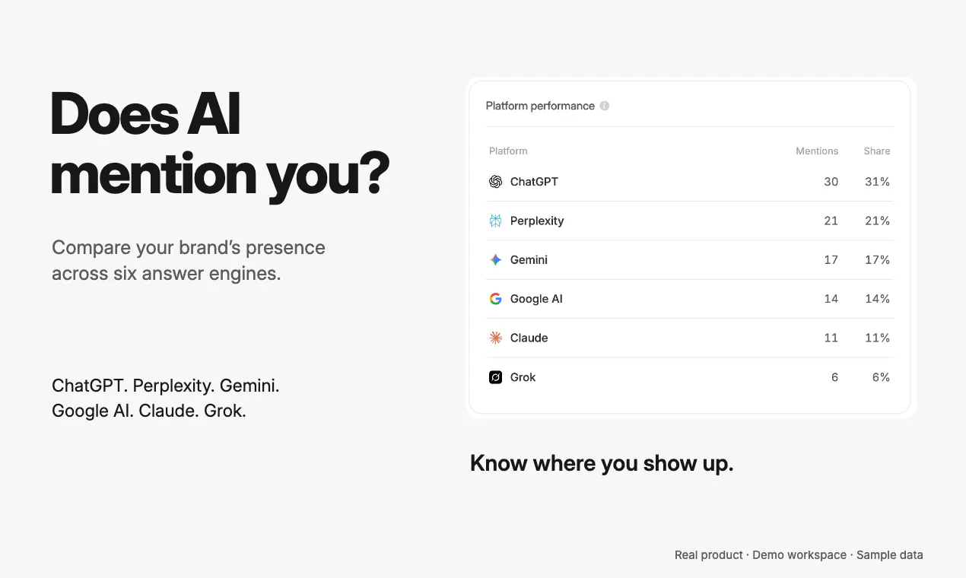Click the Grok row label

click(x=523, y=377)
